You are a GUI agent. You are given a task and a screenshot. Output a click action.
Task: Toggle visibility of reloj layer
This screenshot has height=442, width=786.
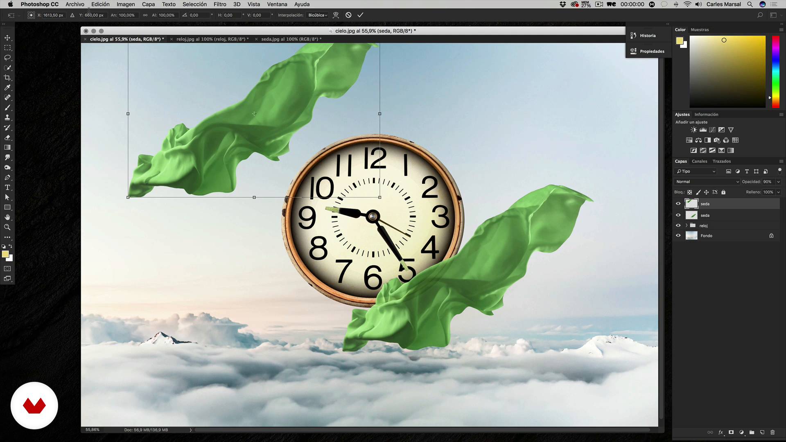[x=678, y=225]
